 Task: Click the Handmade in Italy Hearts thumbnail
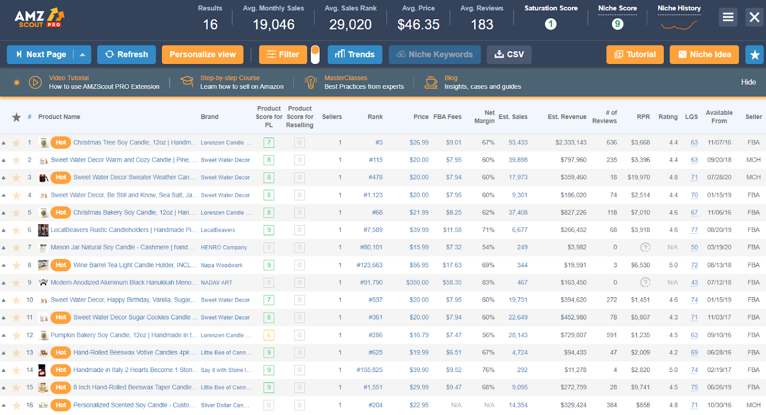pos(43,370)
